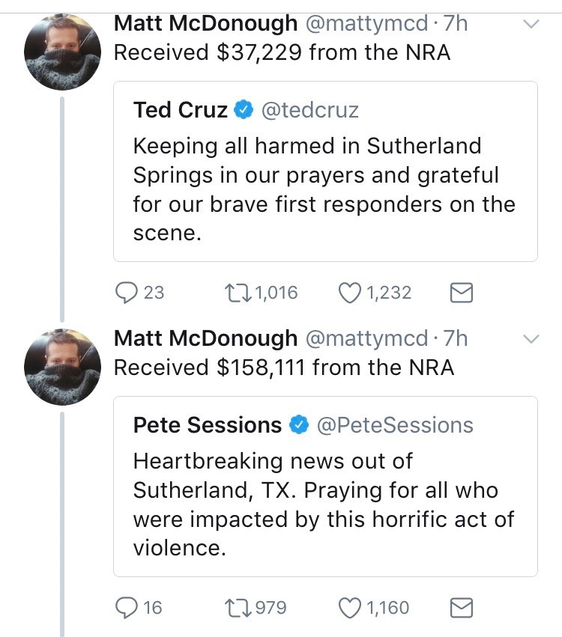Send the $158,111 tweet via direct message
This screenshot has height=637, width=562.
(x=461, y=608)
